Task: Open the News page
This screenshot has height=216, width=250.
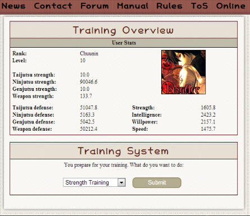Action: click(13, 6)
